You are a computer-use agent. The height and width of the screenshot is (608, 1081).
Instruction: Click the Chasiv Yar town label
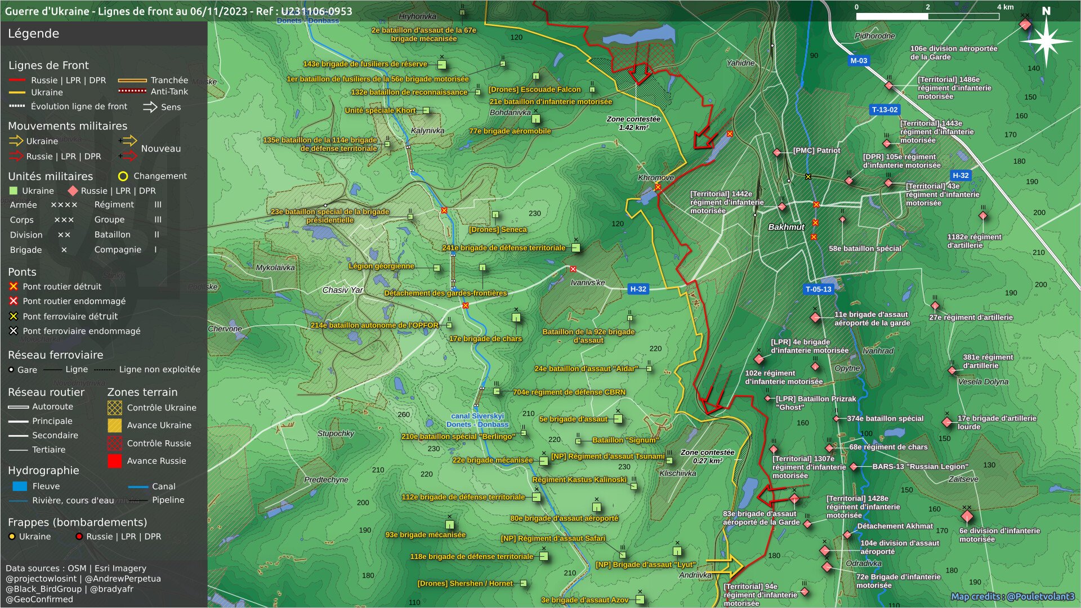(x=342, y=290)
